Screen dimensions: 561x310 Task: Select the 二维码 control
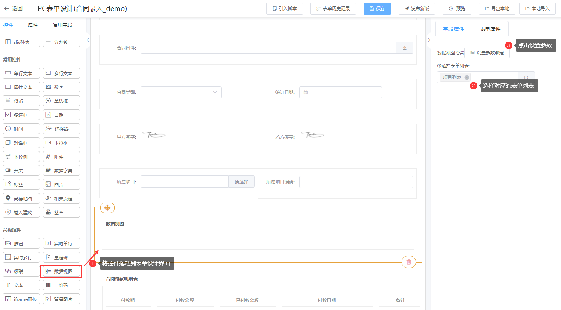(61, 285)
